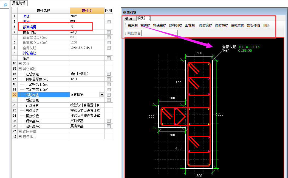Click the 500 dimension in drawing

click(x=178, y=83)
